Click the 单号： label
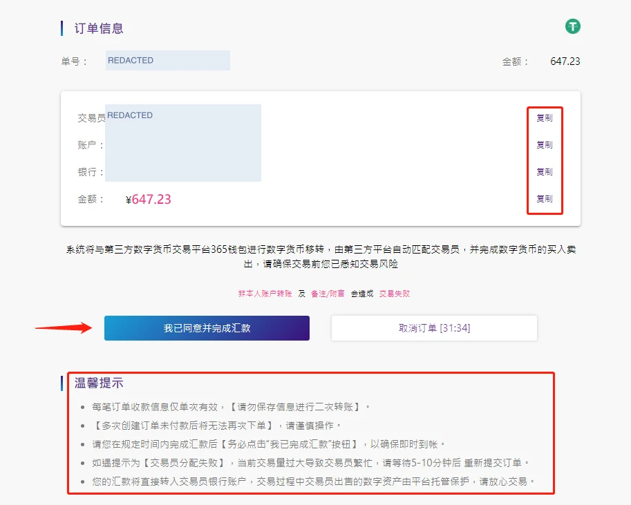This screenshot has height=505, width=631. (74, 61)
